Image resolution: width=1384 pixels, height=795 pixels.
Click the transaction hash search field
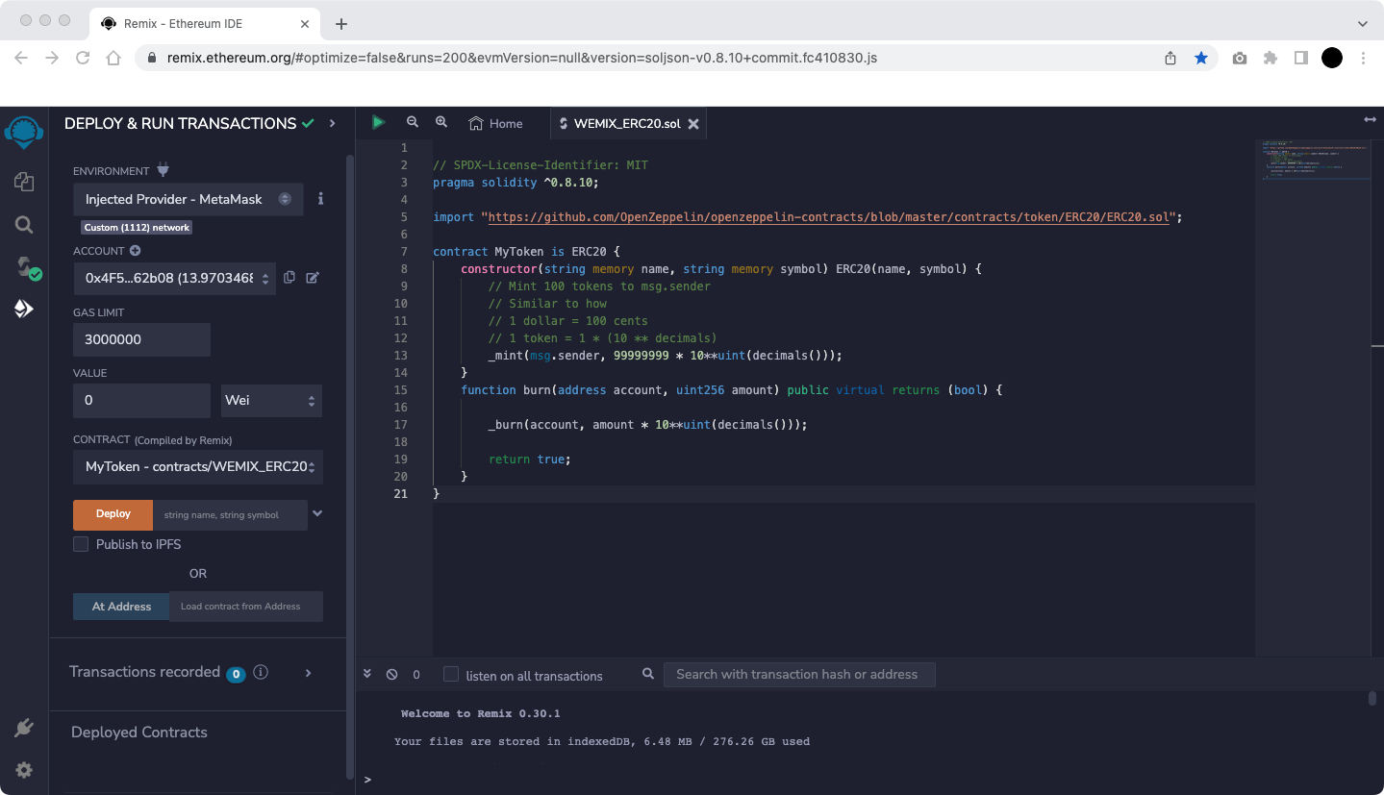tap(798, 675)
